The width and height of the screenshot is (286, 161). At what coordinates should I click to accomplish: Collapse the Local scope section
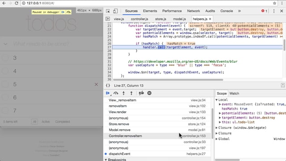pyautogui.click(x=216, y=100)
